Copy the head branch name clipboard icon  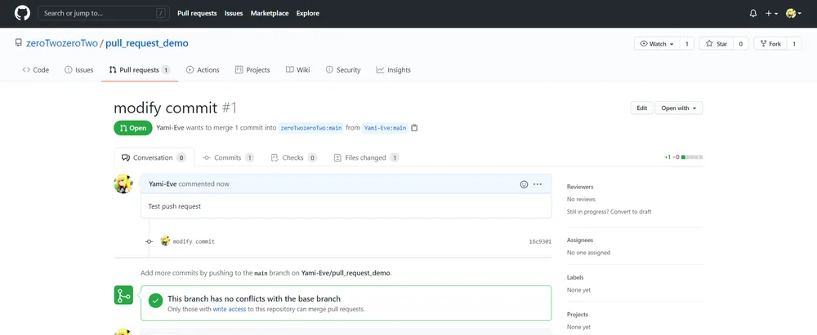tap(414, 128)
